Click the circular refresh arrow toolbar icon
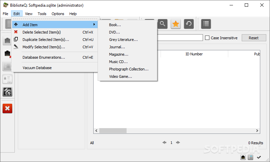270x162 pixels. (189, 24)
